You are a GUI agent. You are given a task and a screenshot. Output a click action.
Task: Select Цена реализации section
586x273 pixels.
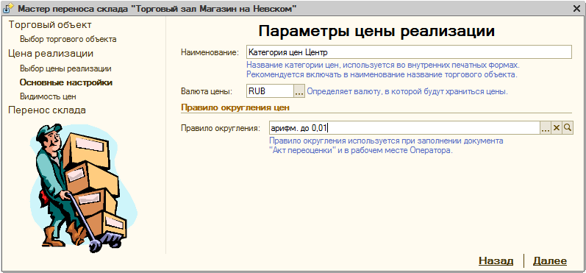point(51,54)
